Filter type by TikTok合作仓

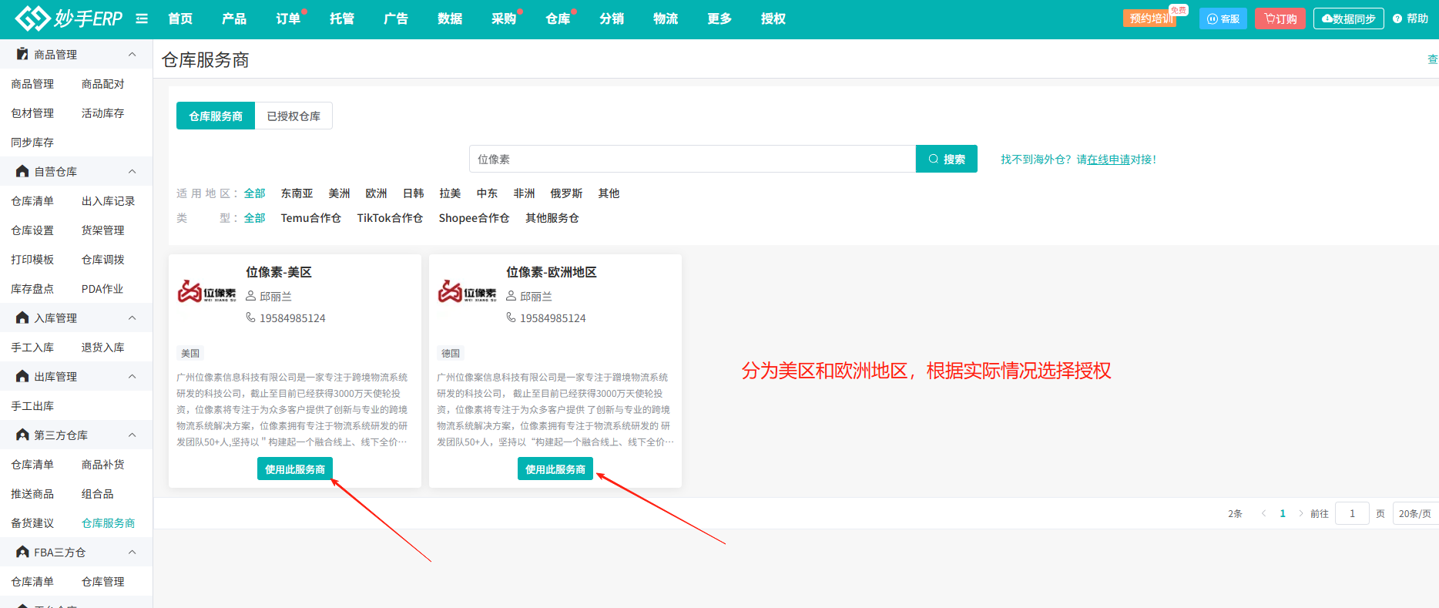pyautogui.click(x=390, y=218)
